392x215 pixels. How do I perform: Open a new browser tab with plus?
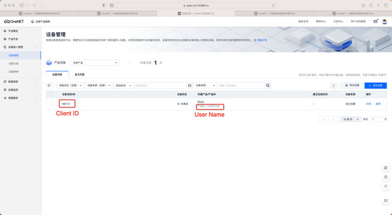pos(378,5)
